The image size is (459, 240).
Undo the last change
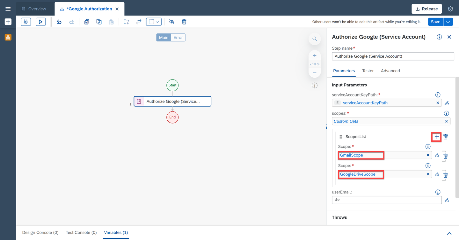coord(59,22)
